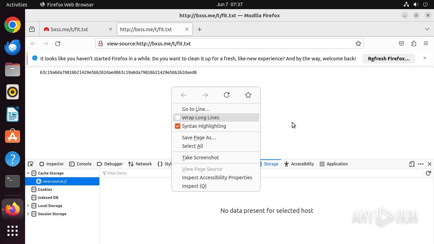
Task: Open Firefox View tab icon
Action: point(32,29)
